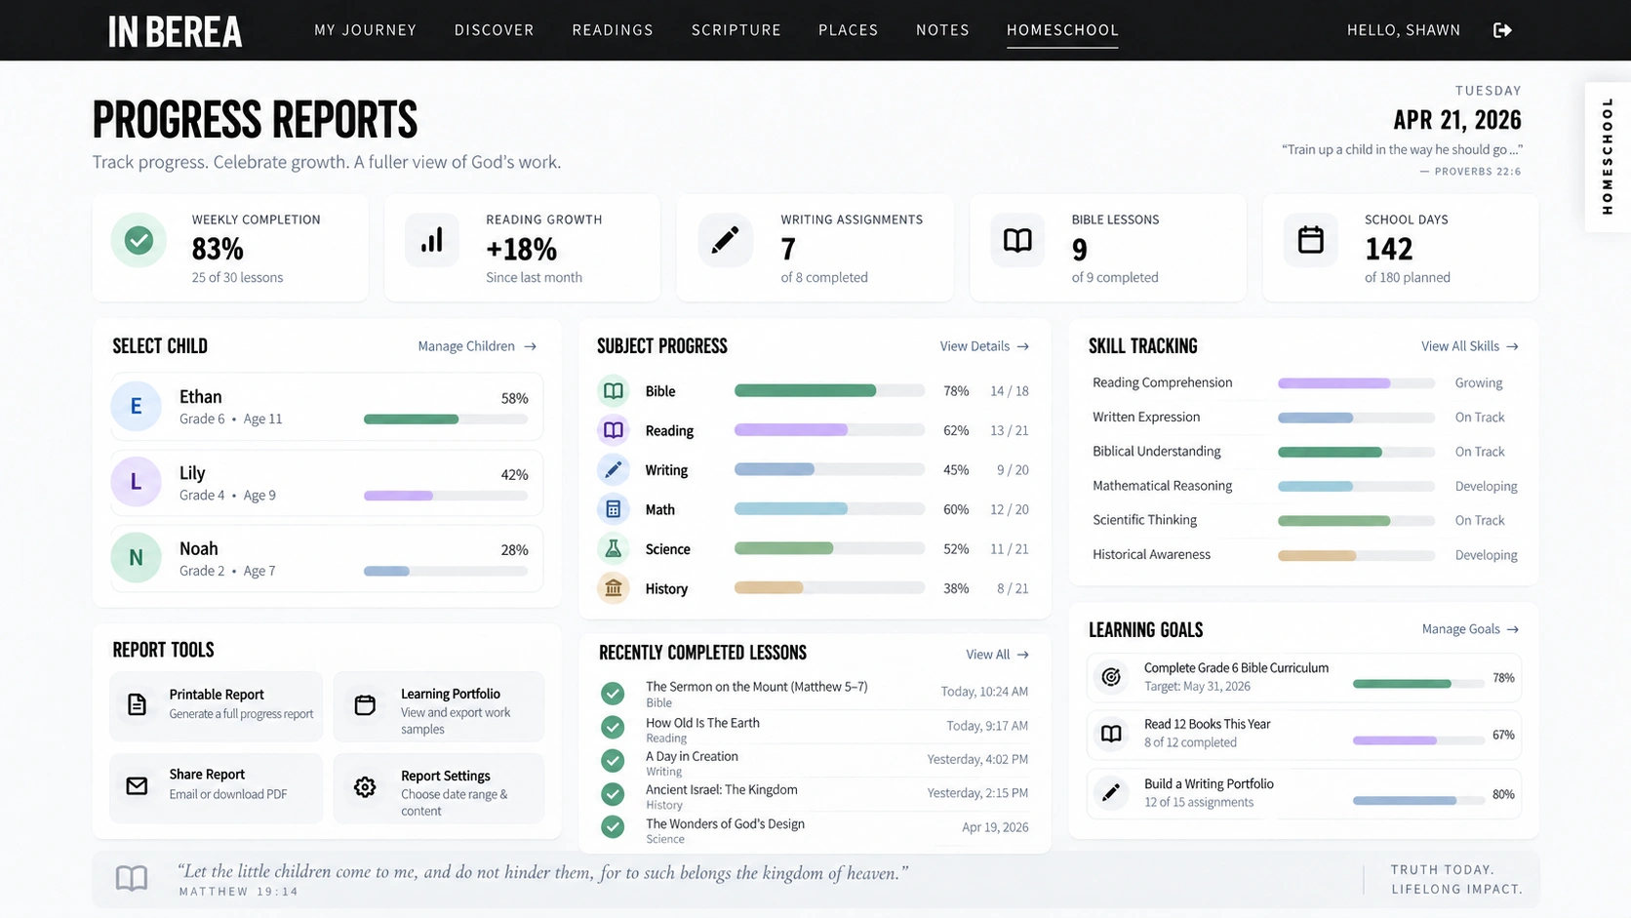Click the Learning Portfolio icon
This screenshot has height=918, width=1631.
[365, 705]
